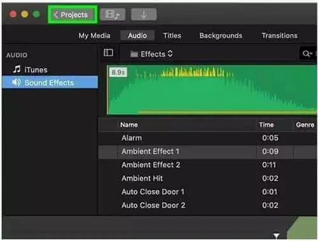Expand the Effects folder popup

pos(151,54)
